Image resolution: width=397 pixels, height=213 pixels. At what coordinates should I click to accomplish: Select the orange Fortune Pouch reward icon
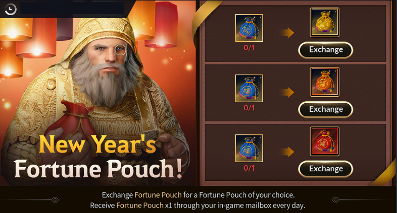click(325, 82)
